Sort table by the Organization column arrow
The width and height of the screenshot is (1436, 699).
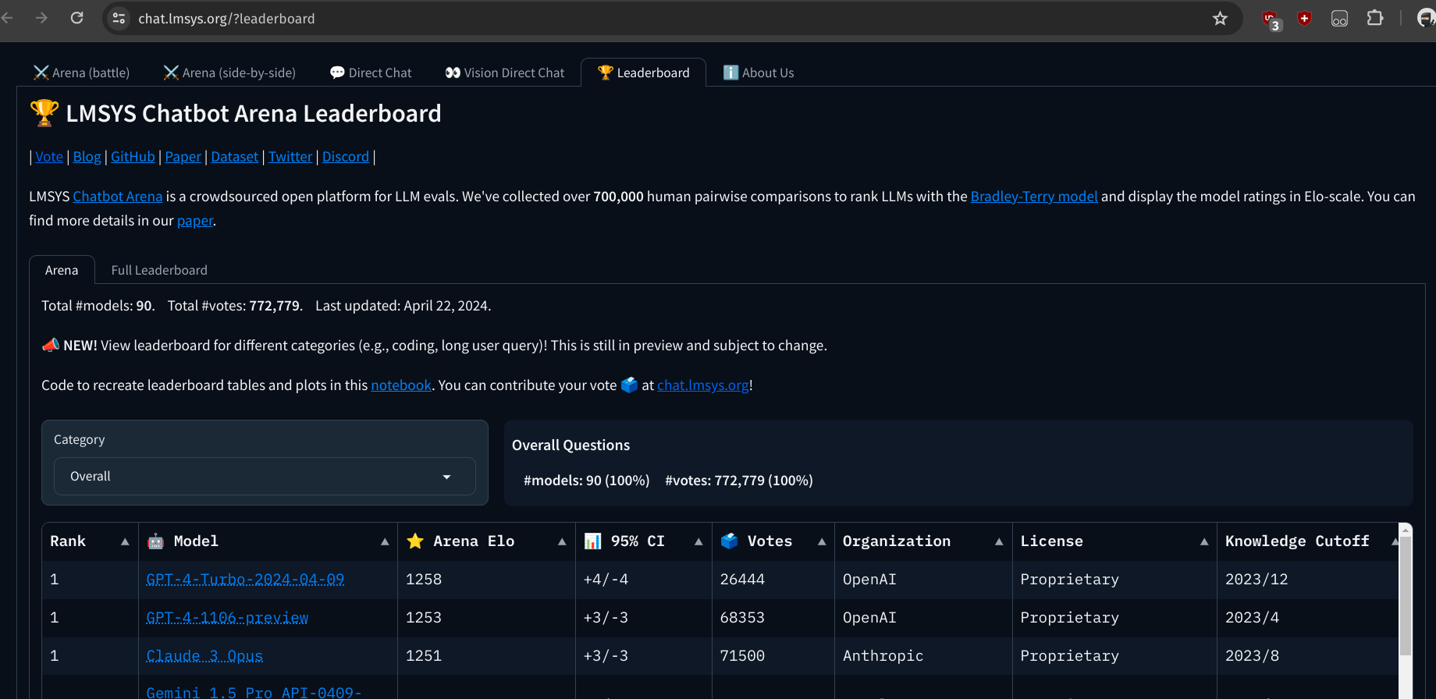[x=999, y=541]
